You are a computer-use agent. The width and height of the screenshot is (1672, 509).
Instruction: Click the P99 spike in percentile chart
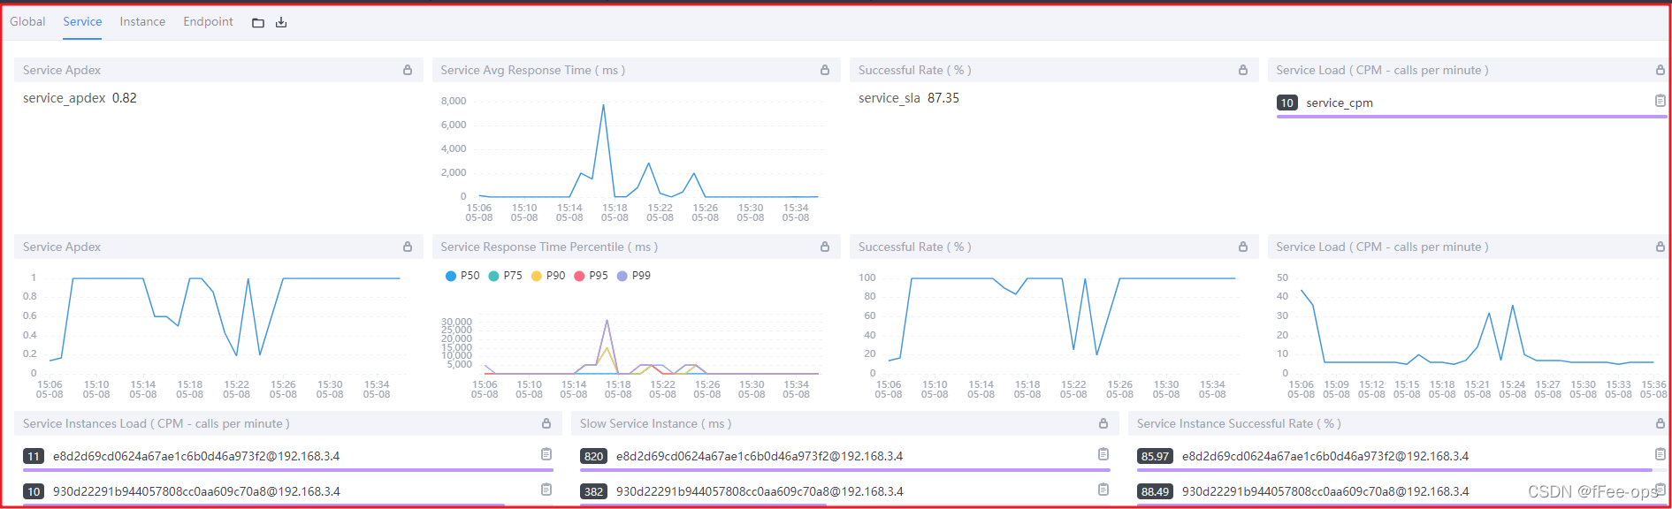coord(607,321)
